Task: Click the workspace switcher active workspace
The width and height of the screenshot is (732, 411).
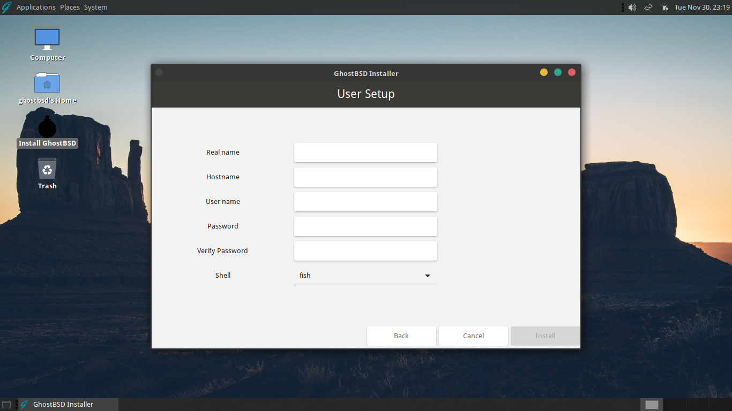Action: pyautogui.click(x=652, y=405)
